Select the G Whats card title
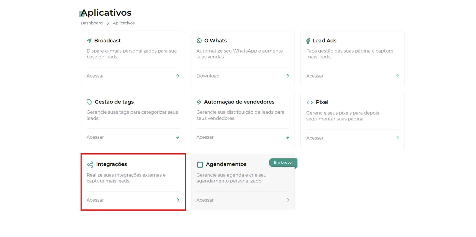The height and width of the screenshot is (237, 476). (x=215, y=41)
